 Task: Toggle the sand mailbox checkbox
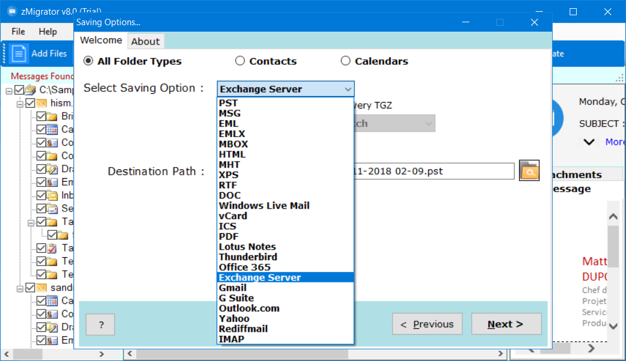[31, 288]
